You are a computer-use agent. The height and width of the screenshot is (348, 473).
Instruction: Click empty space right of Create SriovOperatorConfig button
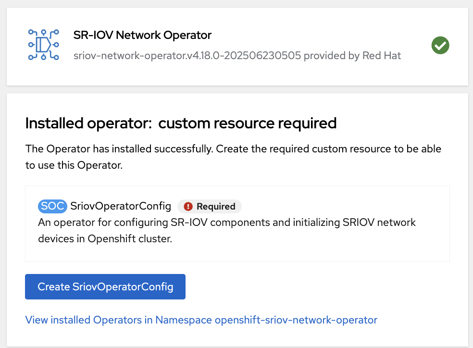coord(312,287)
